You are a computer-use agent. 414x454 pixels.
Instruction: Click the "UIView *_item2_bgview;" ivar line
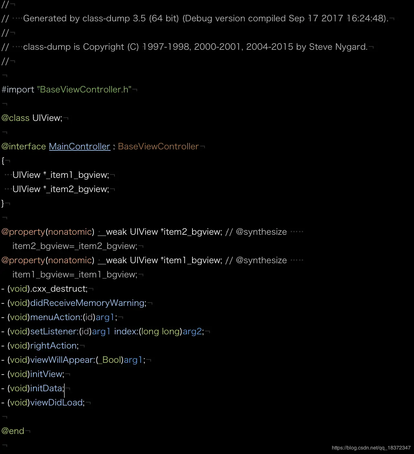tap(61, 189)
